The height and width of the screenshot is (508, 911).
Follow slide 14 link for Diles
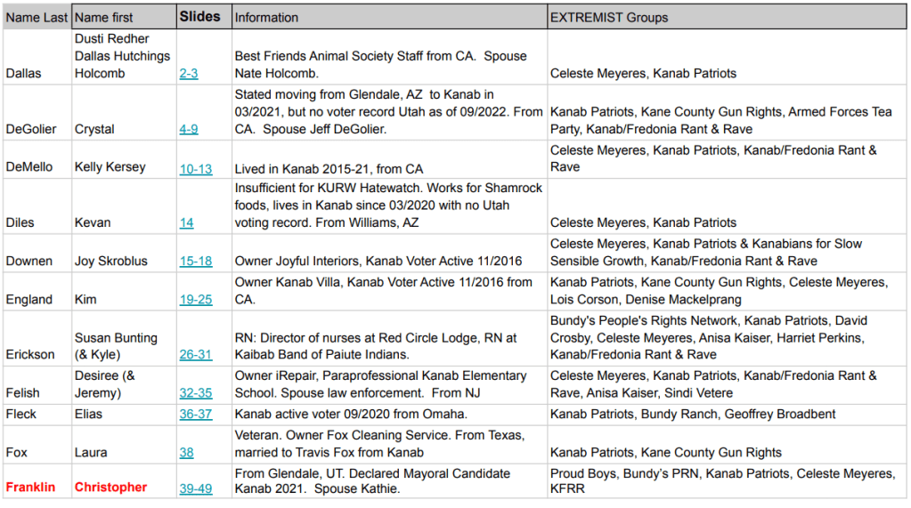[186, 222]
